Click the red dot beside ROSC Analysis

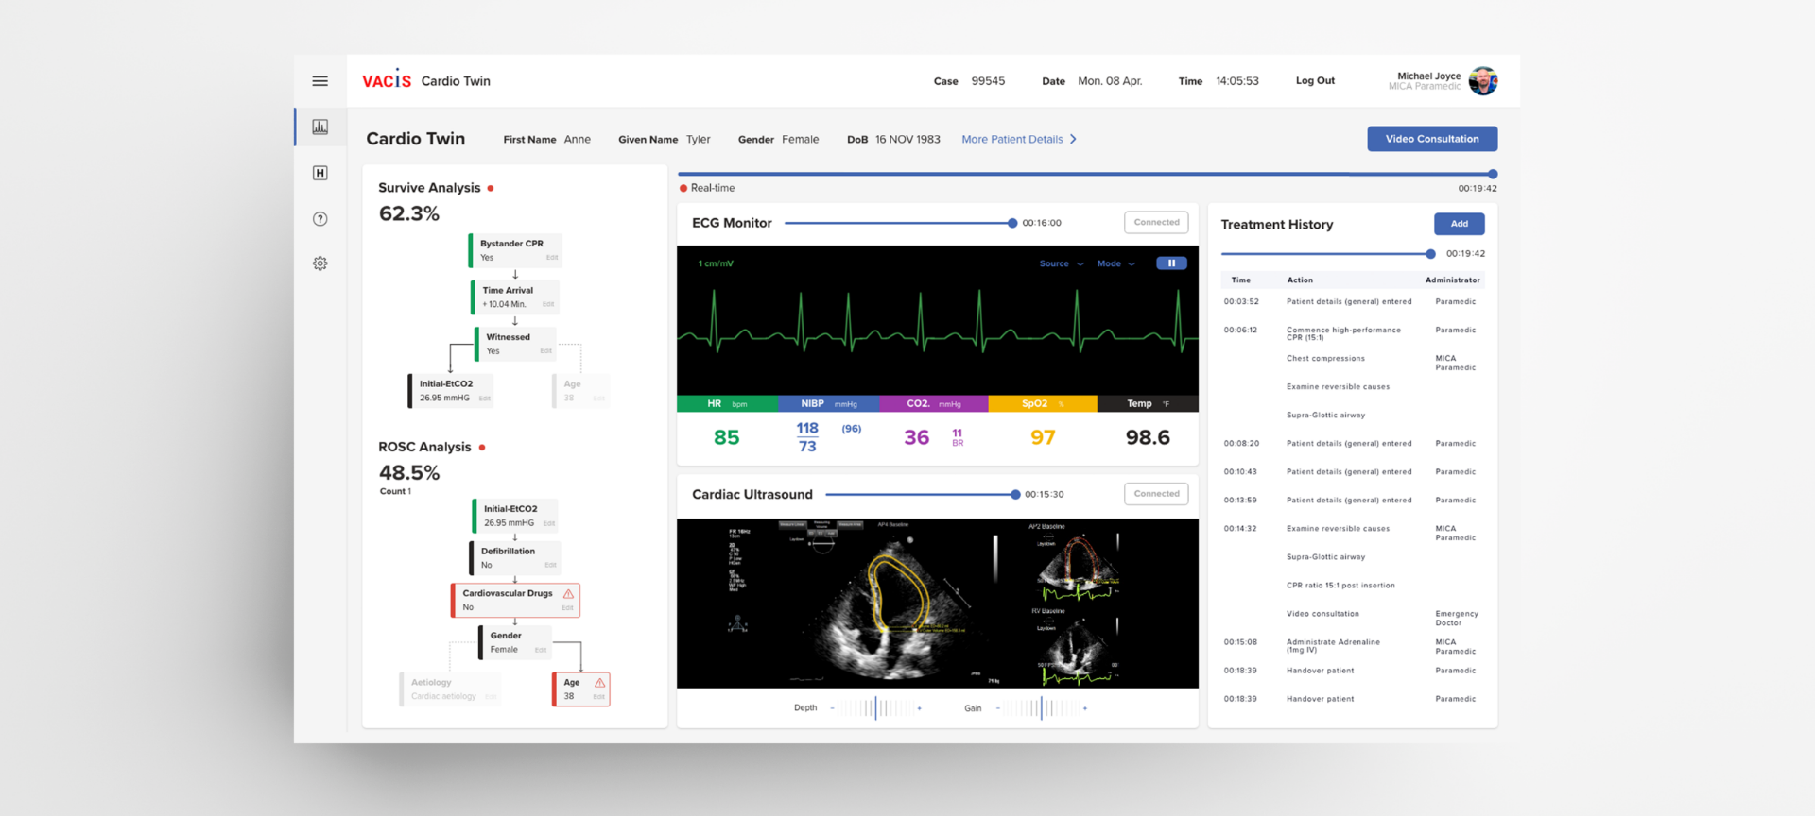click(x=482, y=448)
